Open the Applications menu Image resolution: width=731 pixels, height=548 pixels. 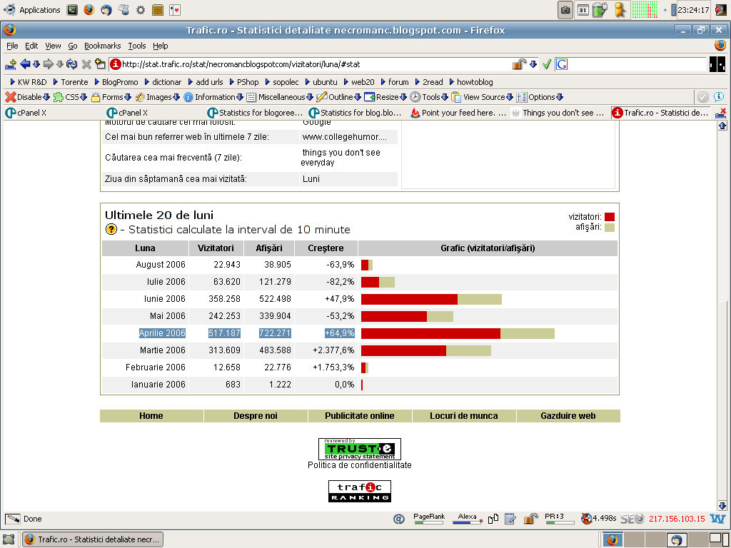[x=31, y=10]
